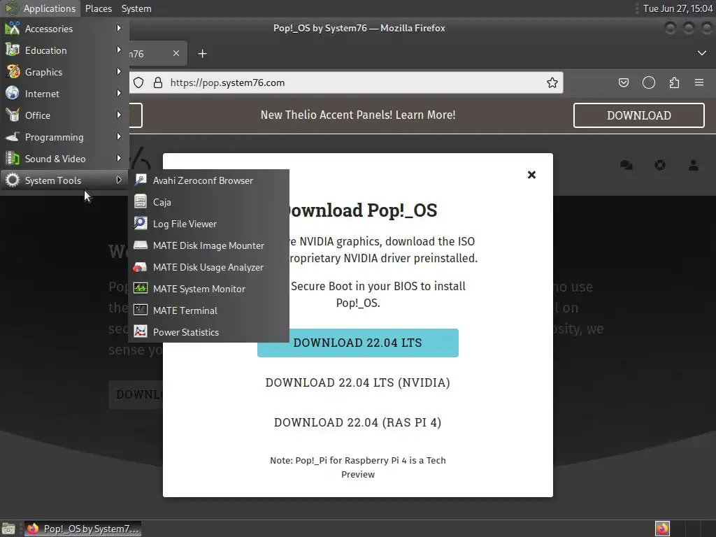The height and width of the screenshot is (537, 716).
Task: Open the Office submenu
Action: pyautogui.click(x=64, y=115)
